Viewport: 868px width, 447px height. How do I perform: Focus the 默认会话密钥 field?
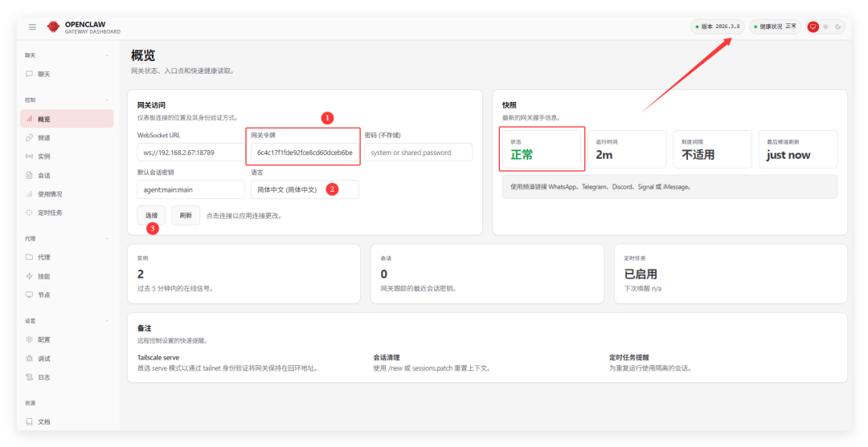(x=191, y=189)
